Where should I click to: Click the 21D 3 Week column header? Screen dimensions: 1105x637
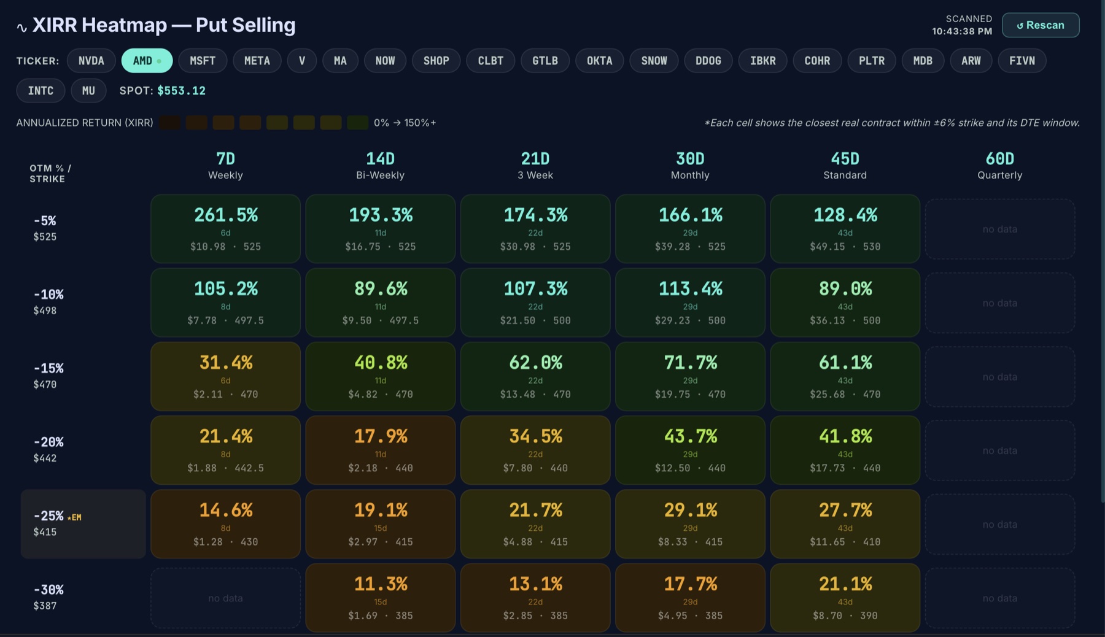535,166
